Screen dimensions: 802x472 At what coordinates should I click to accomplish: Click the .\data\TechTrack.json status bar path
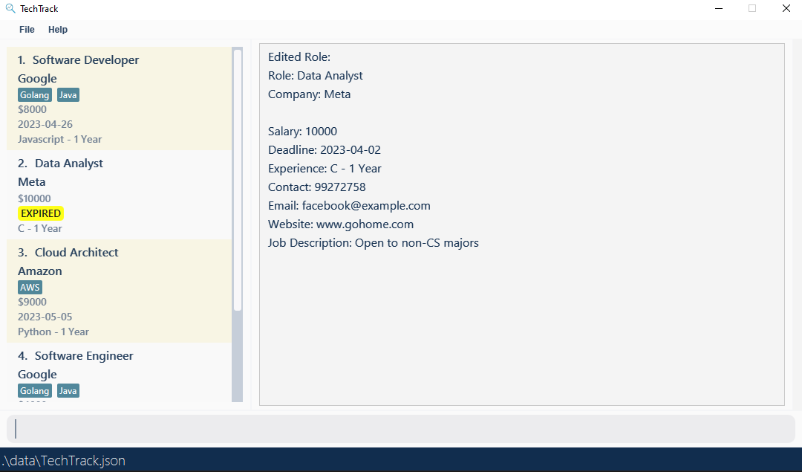[x=63, y=460]
